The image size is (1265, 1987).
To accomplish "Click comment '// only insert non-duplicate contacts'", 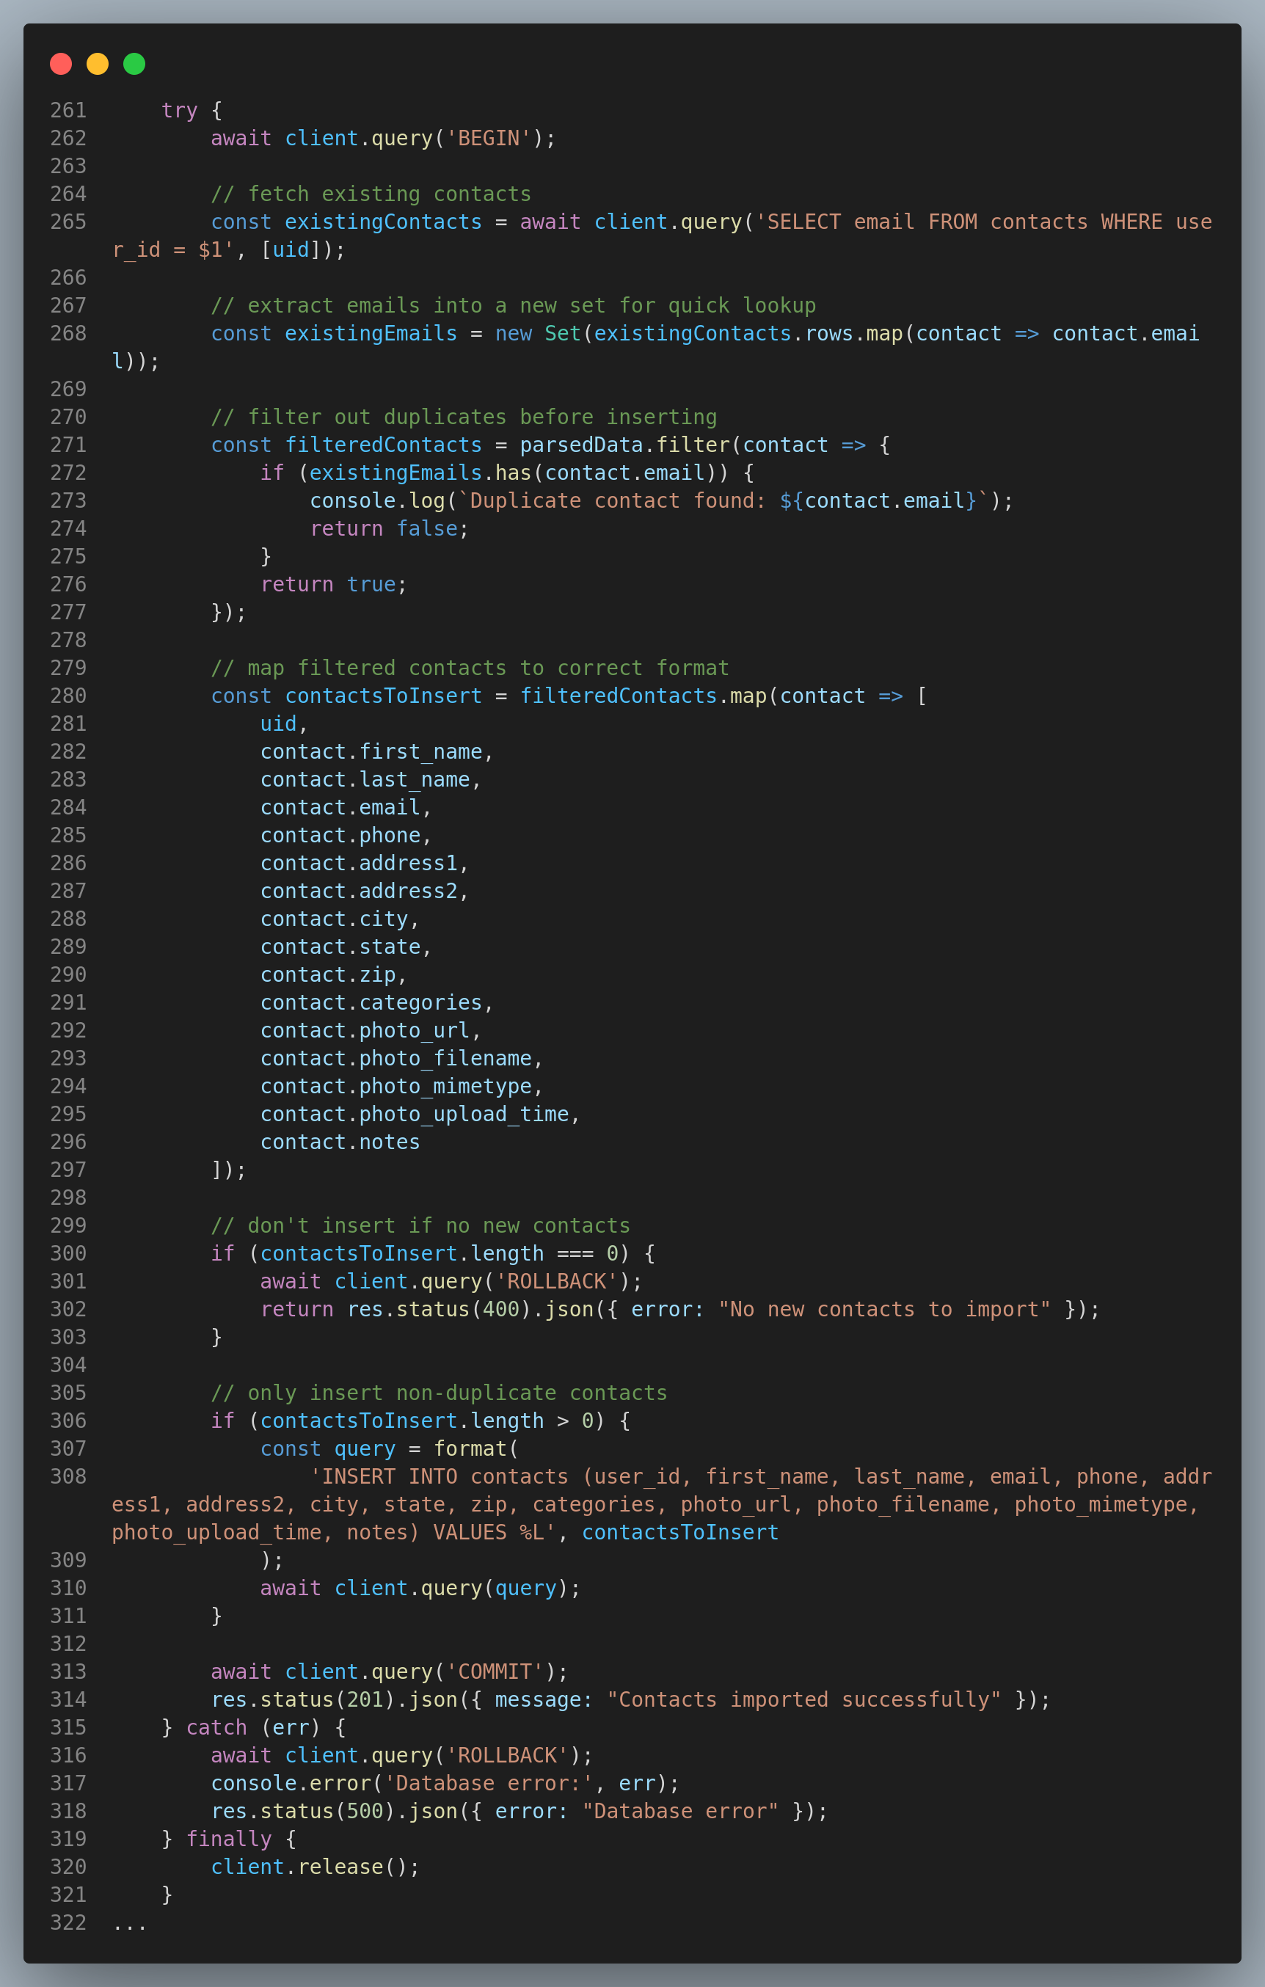I will coord(439,1393).
